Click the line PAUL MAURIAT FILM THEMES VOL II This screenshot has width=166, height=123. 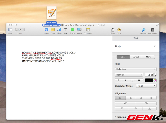coord(43,55)
